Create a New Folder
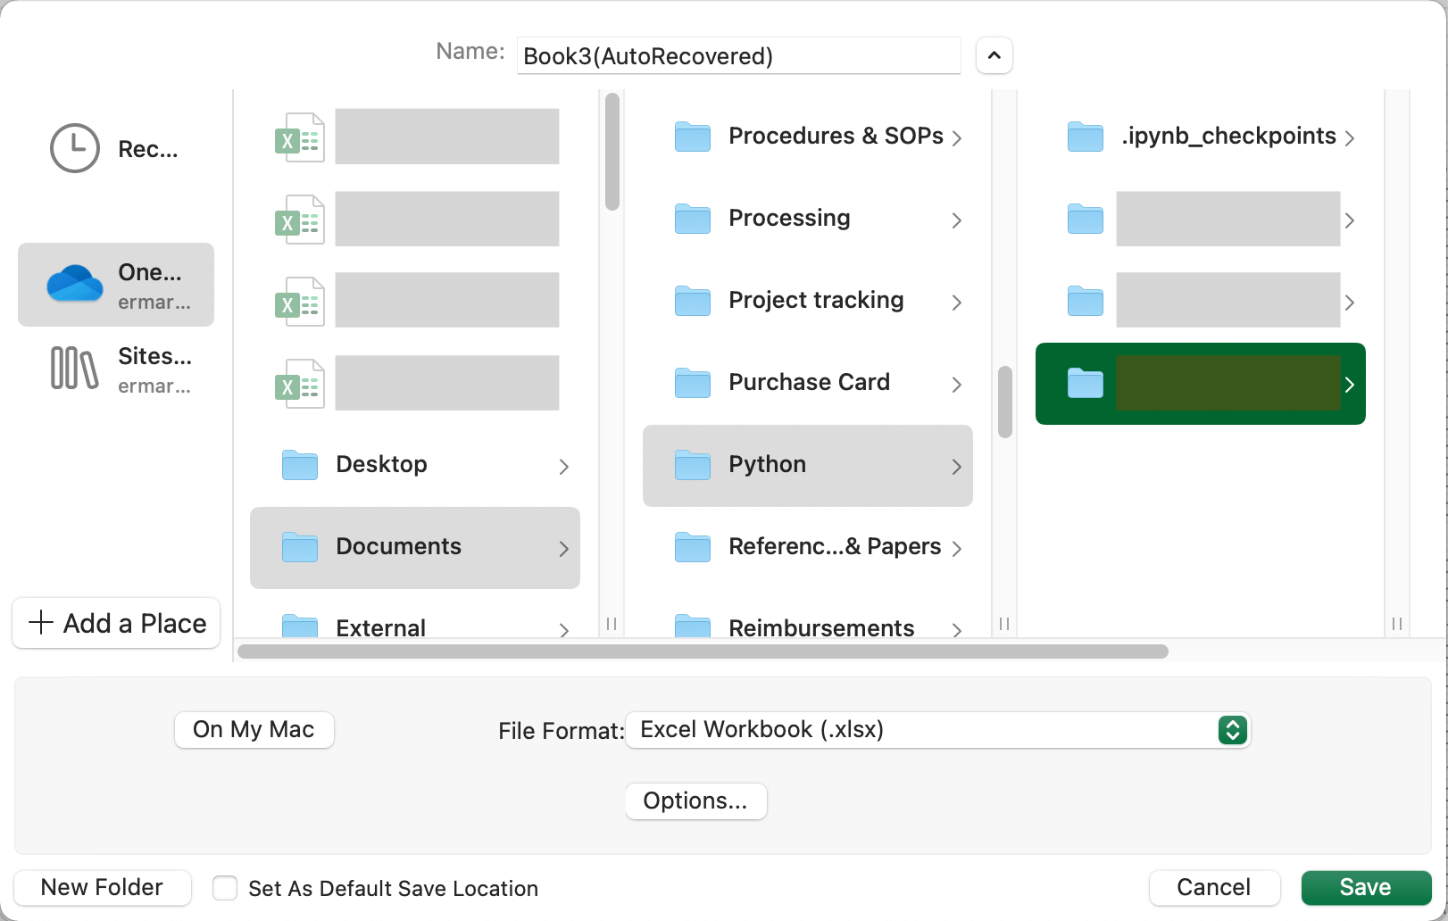The width and height of the screenshot is (1448, 921). coord(103,887)
